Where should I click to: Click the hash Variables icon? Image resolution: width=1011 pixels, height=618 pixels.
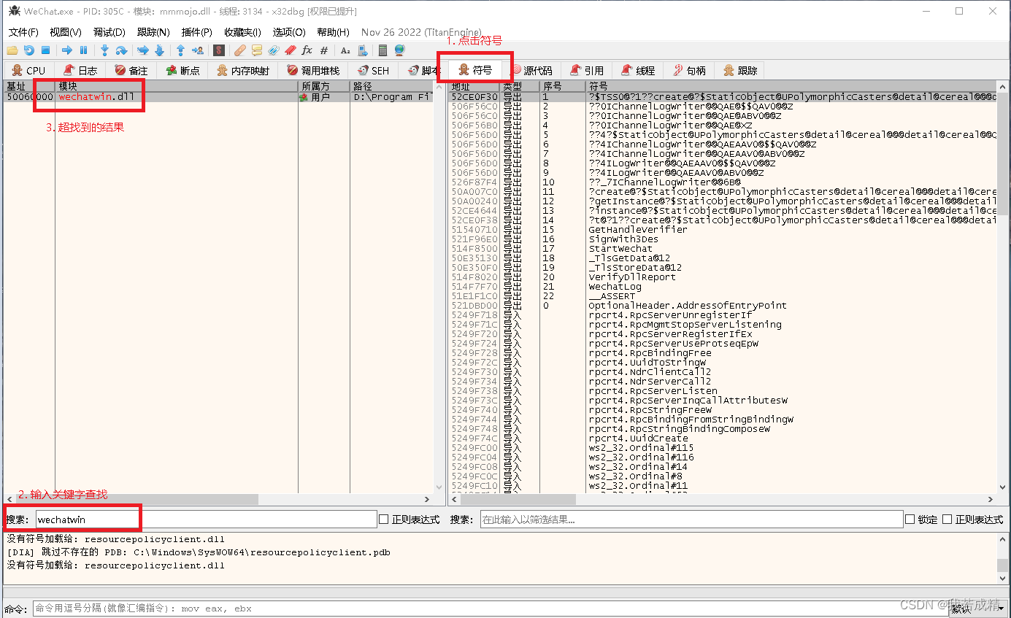tap(324, 50)
